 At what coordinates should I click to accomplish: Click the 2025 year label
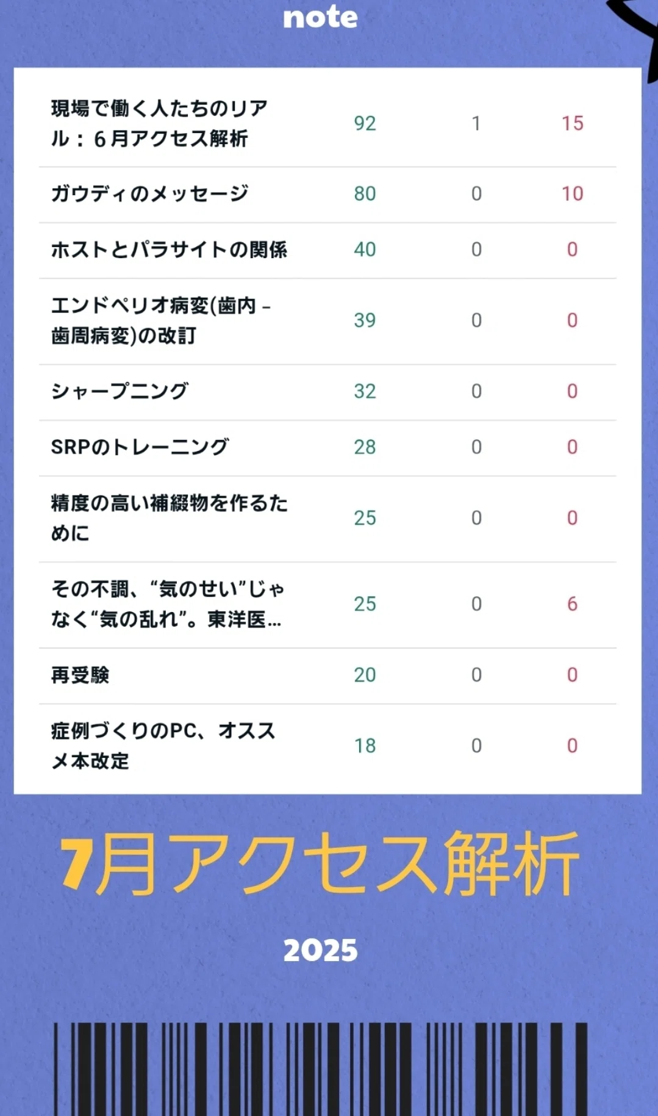pyautogui.click(x=320, y=950)
